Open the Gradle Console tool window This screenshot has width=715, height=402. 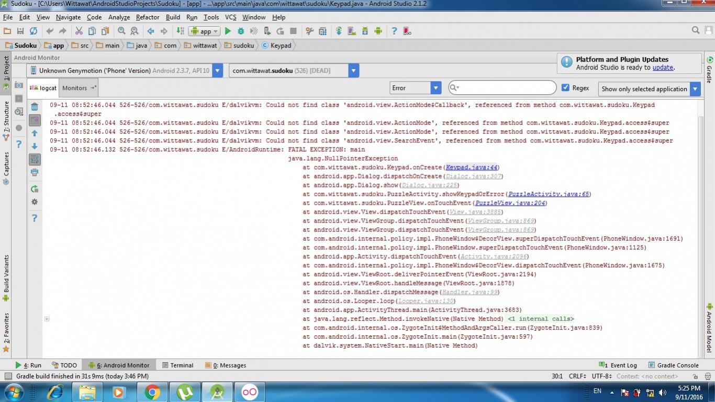pos(674,365)
